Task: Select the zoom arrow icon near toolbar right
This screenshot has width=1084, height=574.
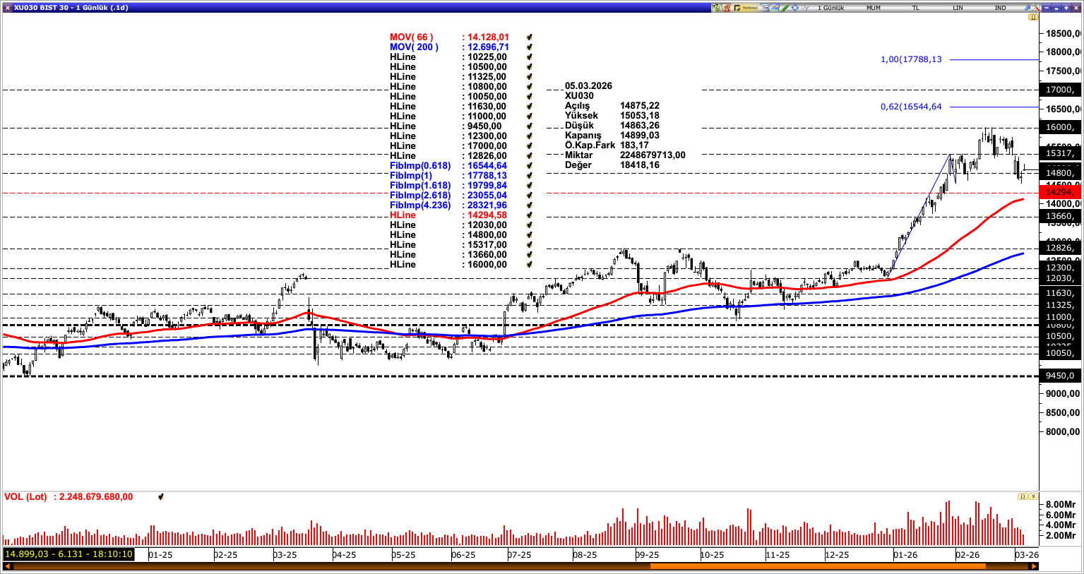Action: tap(1028, 8)
